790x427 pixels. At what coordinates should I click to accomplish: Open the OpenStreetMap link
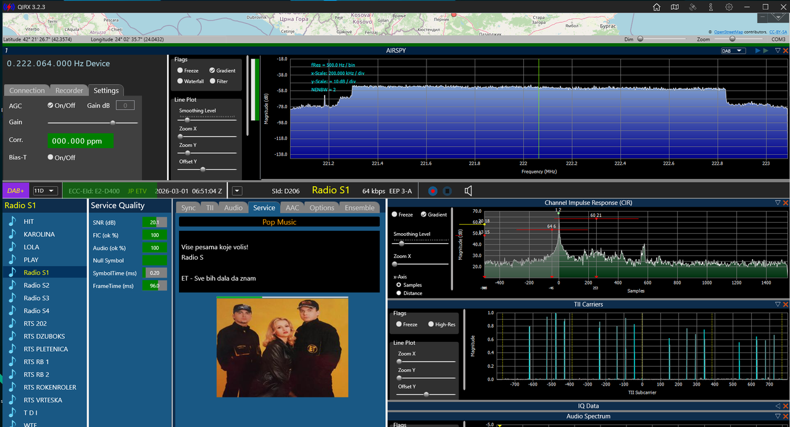click(728, 31)
